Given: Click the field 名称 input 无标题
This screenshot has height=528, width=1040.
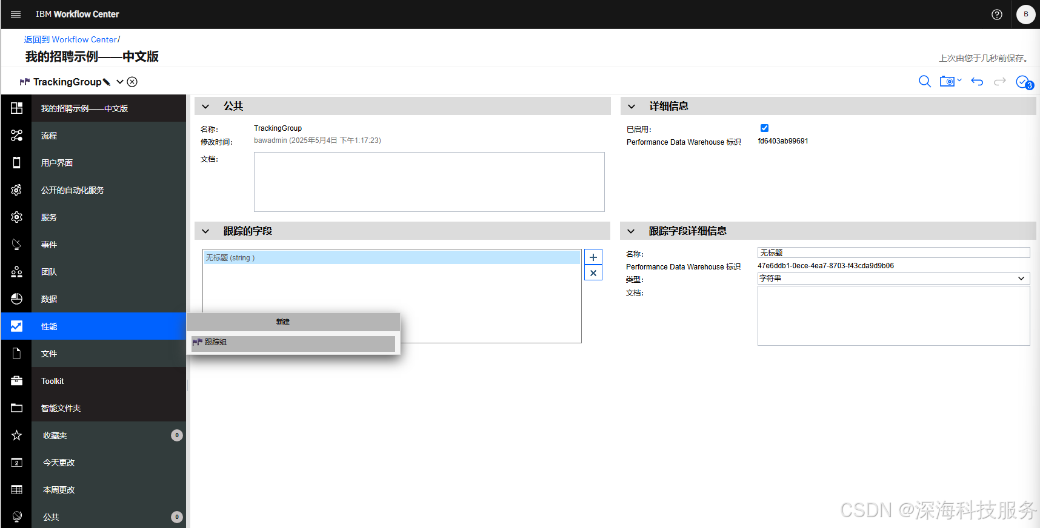Looking at the screenshot, I should tap(893, 252).
